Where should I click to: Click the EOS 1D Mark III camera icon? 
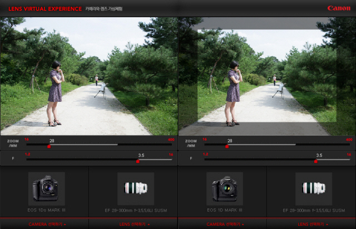click(224, 188)
